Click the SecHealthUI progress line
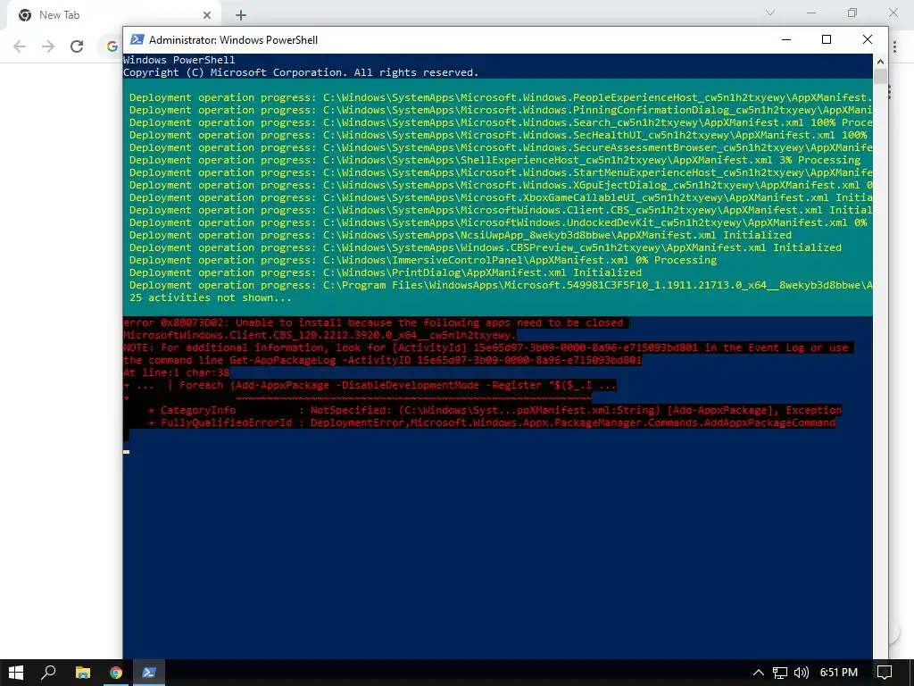This screenshot has height=686, width=914. (x=498, y=135)
